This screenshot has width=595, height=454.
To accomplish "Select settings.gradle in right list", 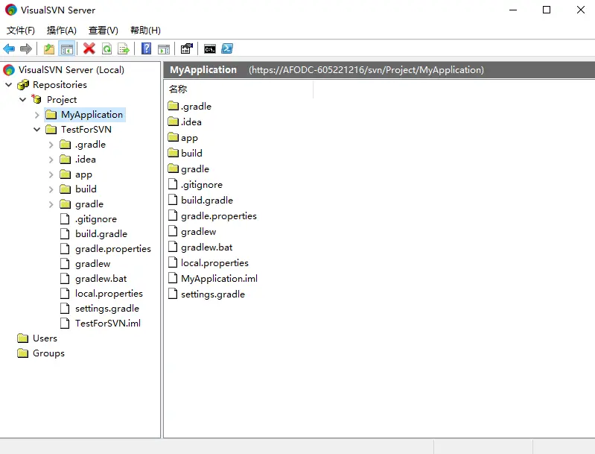I will tap(213, 294).
